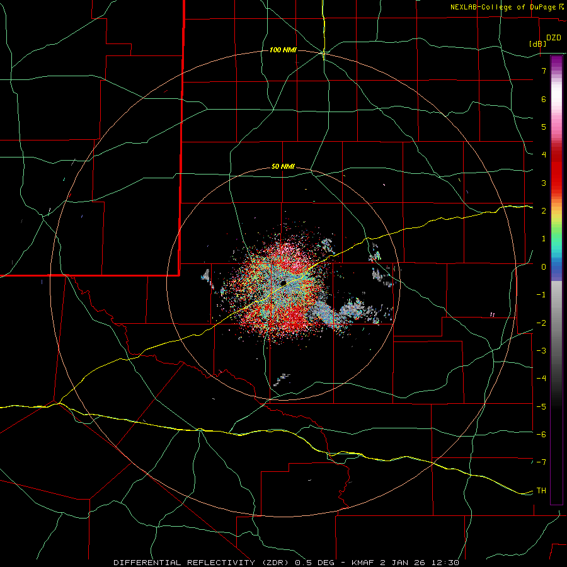This screenshot has width=567, height=567.
Task: Click the -6 tick label on the scale
Action: pos(541,434)
